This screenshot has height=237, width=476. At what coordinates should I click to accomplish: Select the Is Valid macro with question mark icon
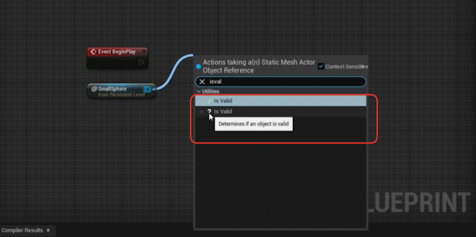point(281,111)
